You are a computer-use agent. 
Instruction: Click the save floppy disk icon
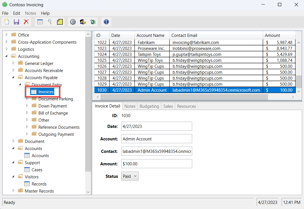point(16,22)
